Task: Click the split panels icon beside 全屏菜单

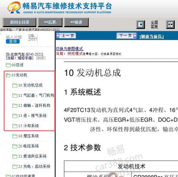Action: 170,24
